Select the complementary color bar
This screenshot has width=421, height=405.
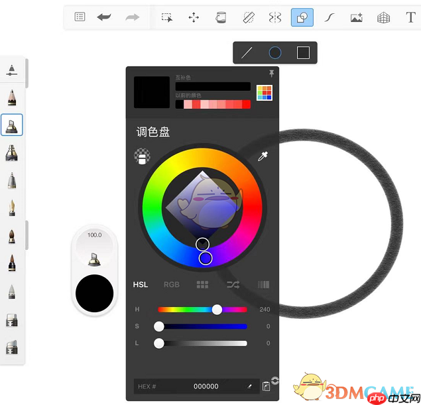213,86
